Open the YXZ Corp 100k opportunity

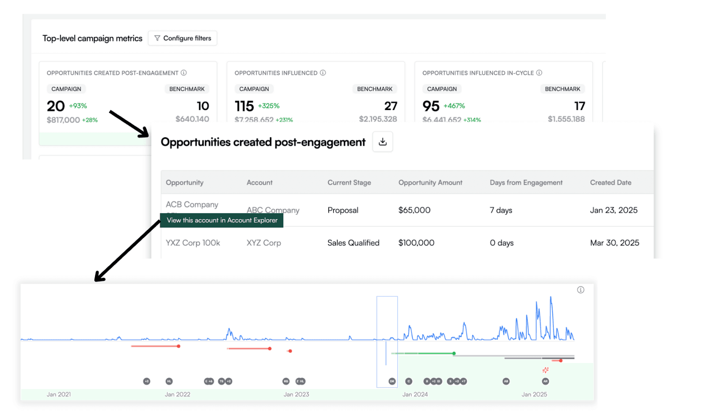[193, 243]
